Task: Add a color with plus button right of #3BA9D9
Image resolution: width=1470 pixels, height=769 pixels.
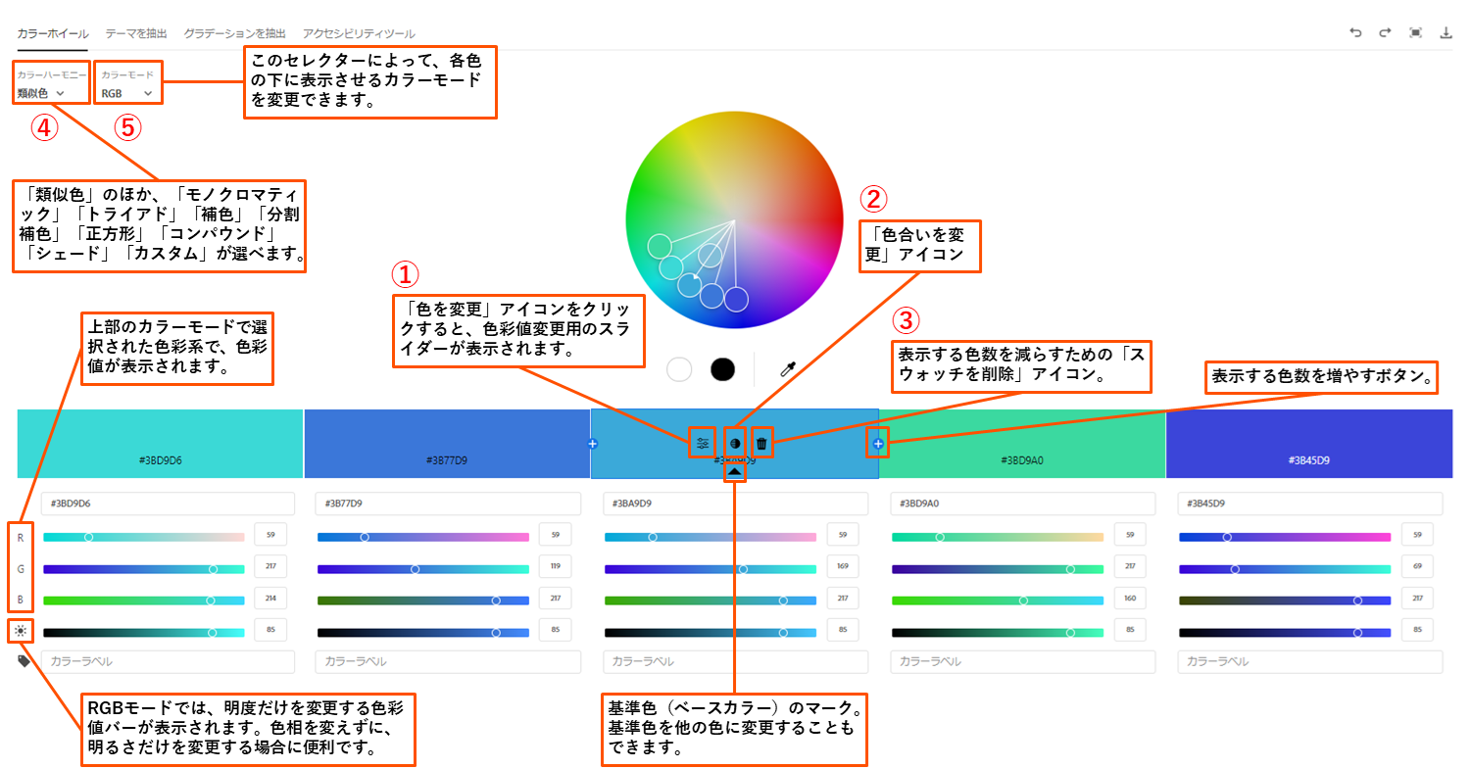Action: [x=878, y=444]
